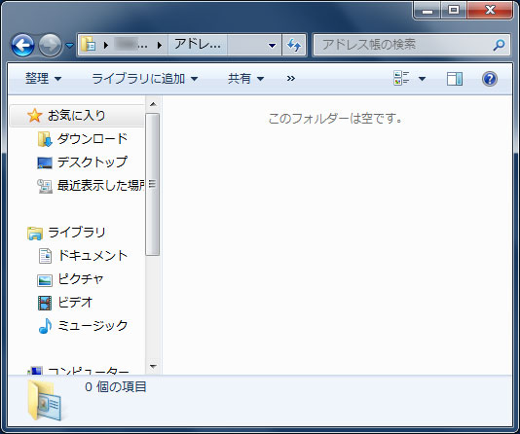Select ライブラリ in navigation pane
Image resolution: width=520 pixels, height=434 pixels.
point(77,233)
